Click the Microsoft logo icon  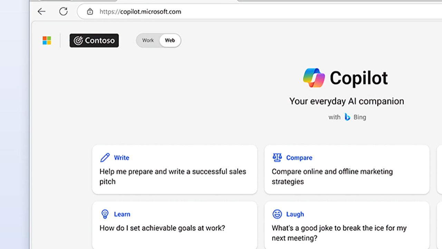(x=47, y=40)
